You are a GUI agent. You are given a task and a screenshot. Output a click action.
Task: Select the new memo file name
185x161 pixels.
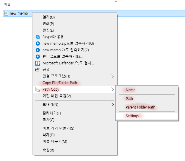tap(19, 13)
